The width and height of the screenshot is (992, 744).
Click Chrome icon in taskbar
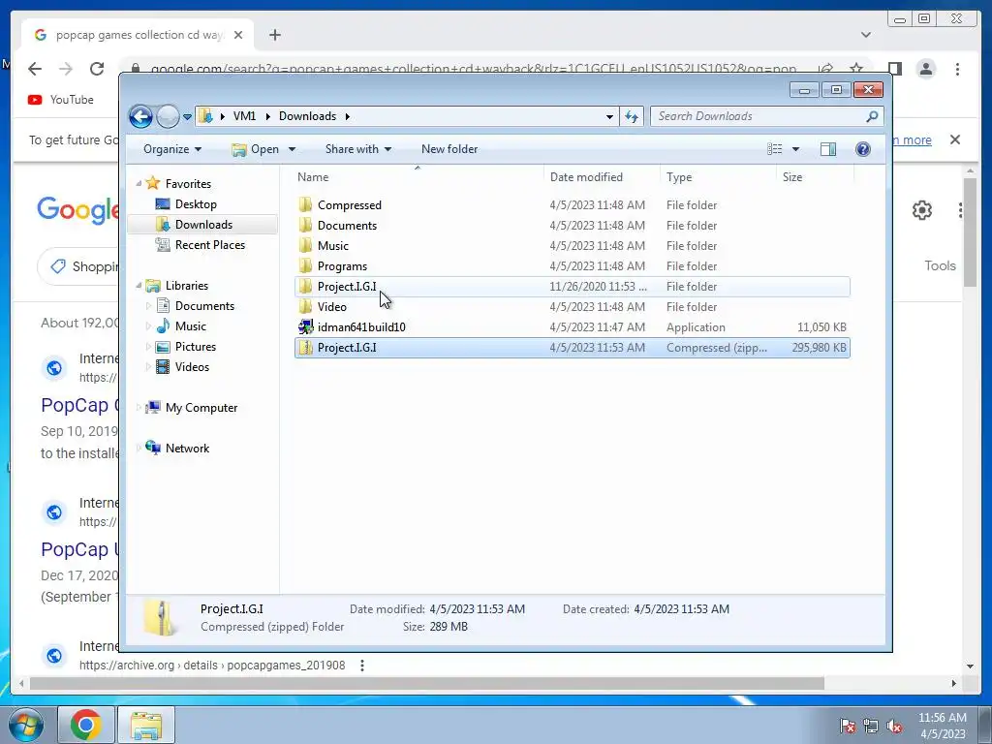click(86, 725)
